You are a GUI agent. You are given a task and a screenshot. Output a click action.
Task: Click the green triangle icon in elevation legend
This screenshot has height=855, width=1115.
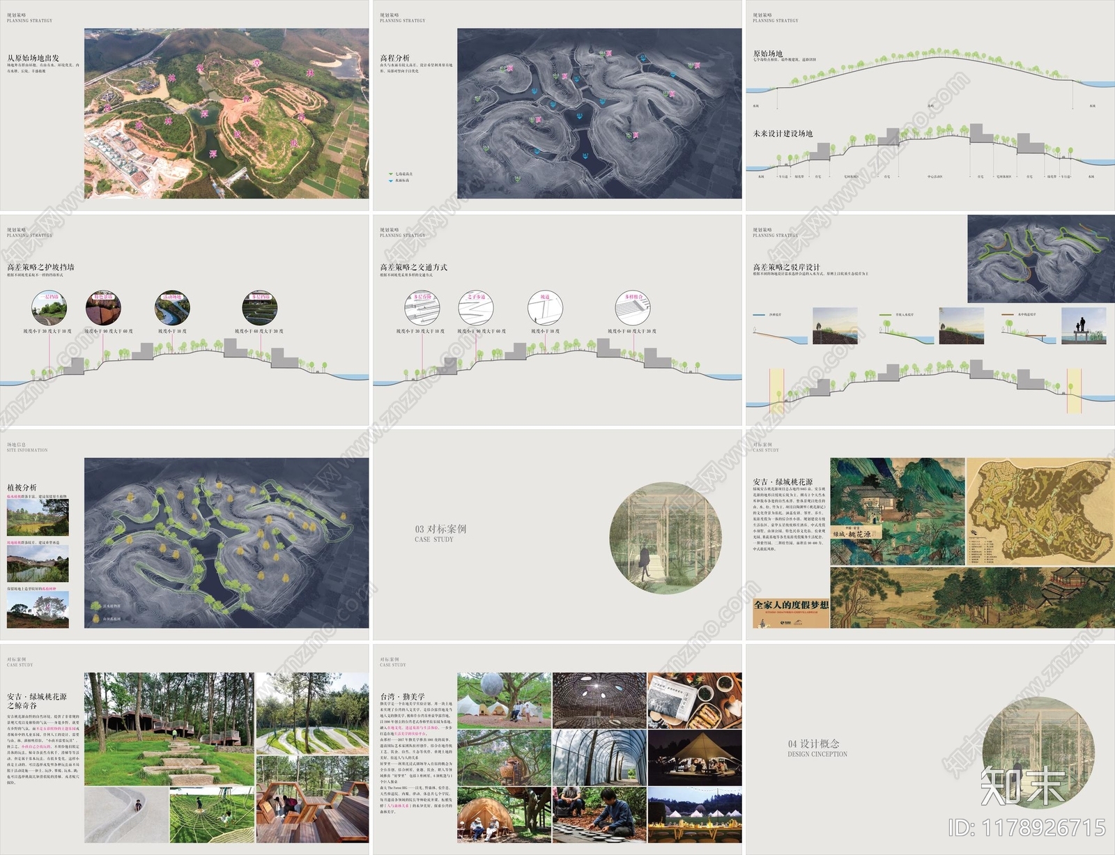(391, 174)
